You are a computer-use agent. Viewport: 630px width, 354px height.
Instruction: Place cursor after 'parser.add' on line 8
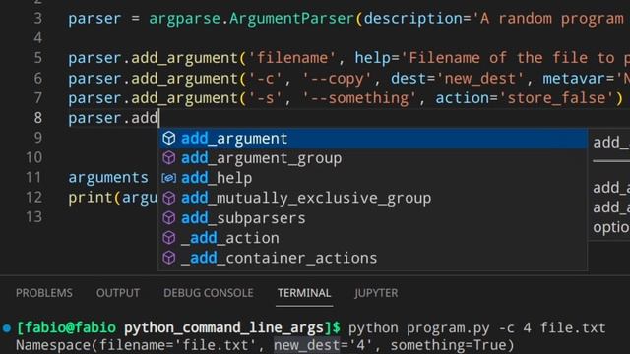point(159,118)
